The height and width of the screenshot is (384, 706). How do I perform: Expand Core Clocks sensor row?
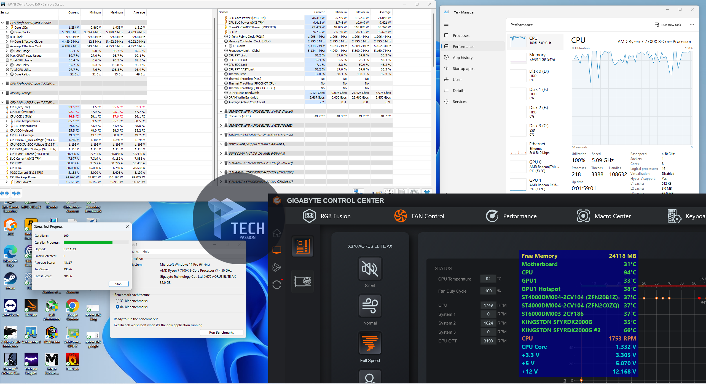7,32
